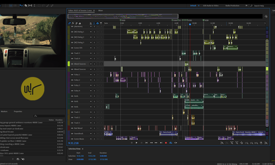This screenshot has width=275, height=165.
Task: Select the Editor session tab
Action: (x=80, y=10)
